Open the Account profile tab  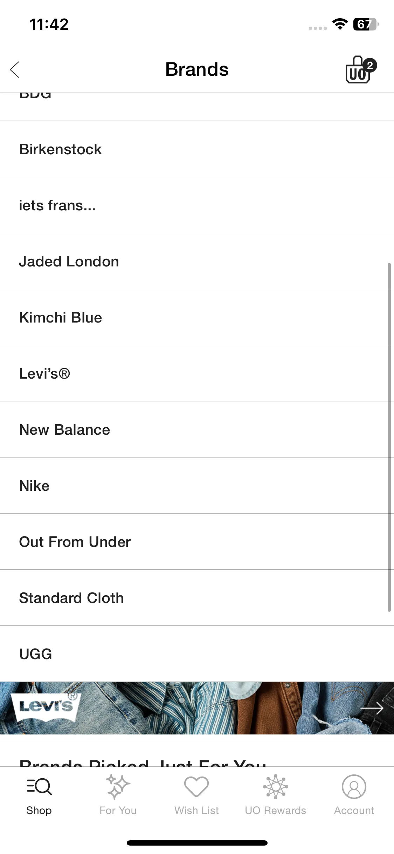(354, 795)
